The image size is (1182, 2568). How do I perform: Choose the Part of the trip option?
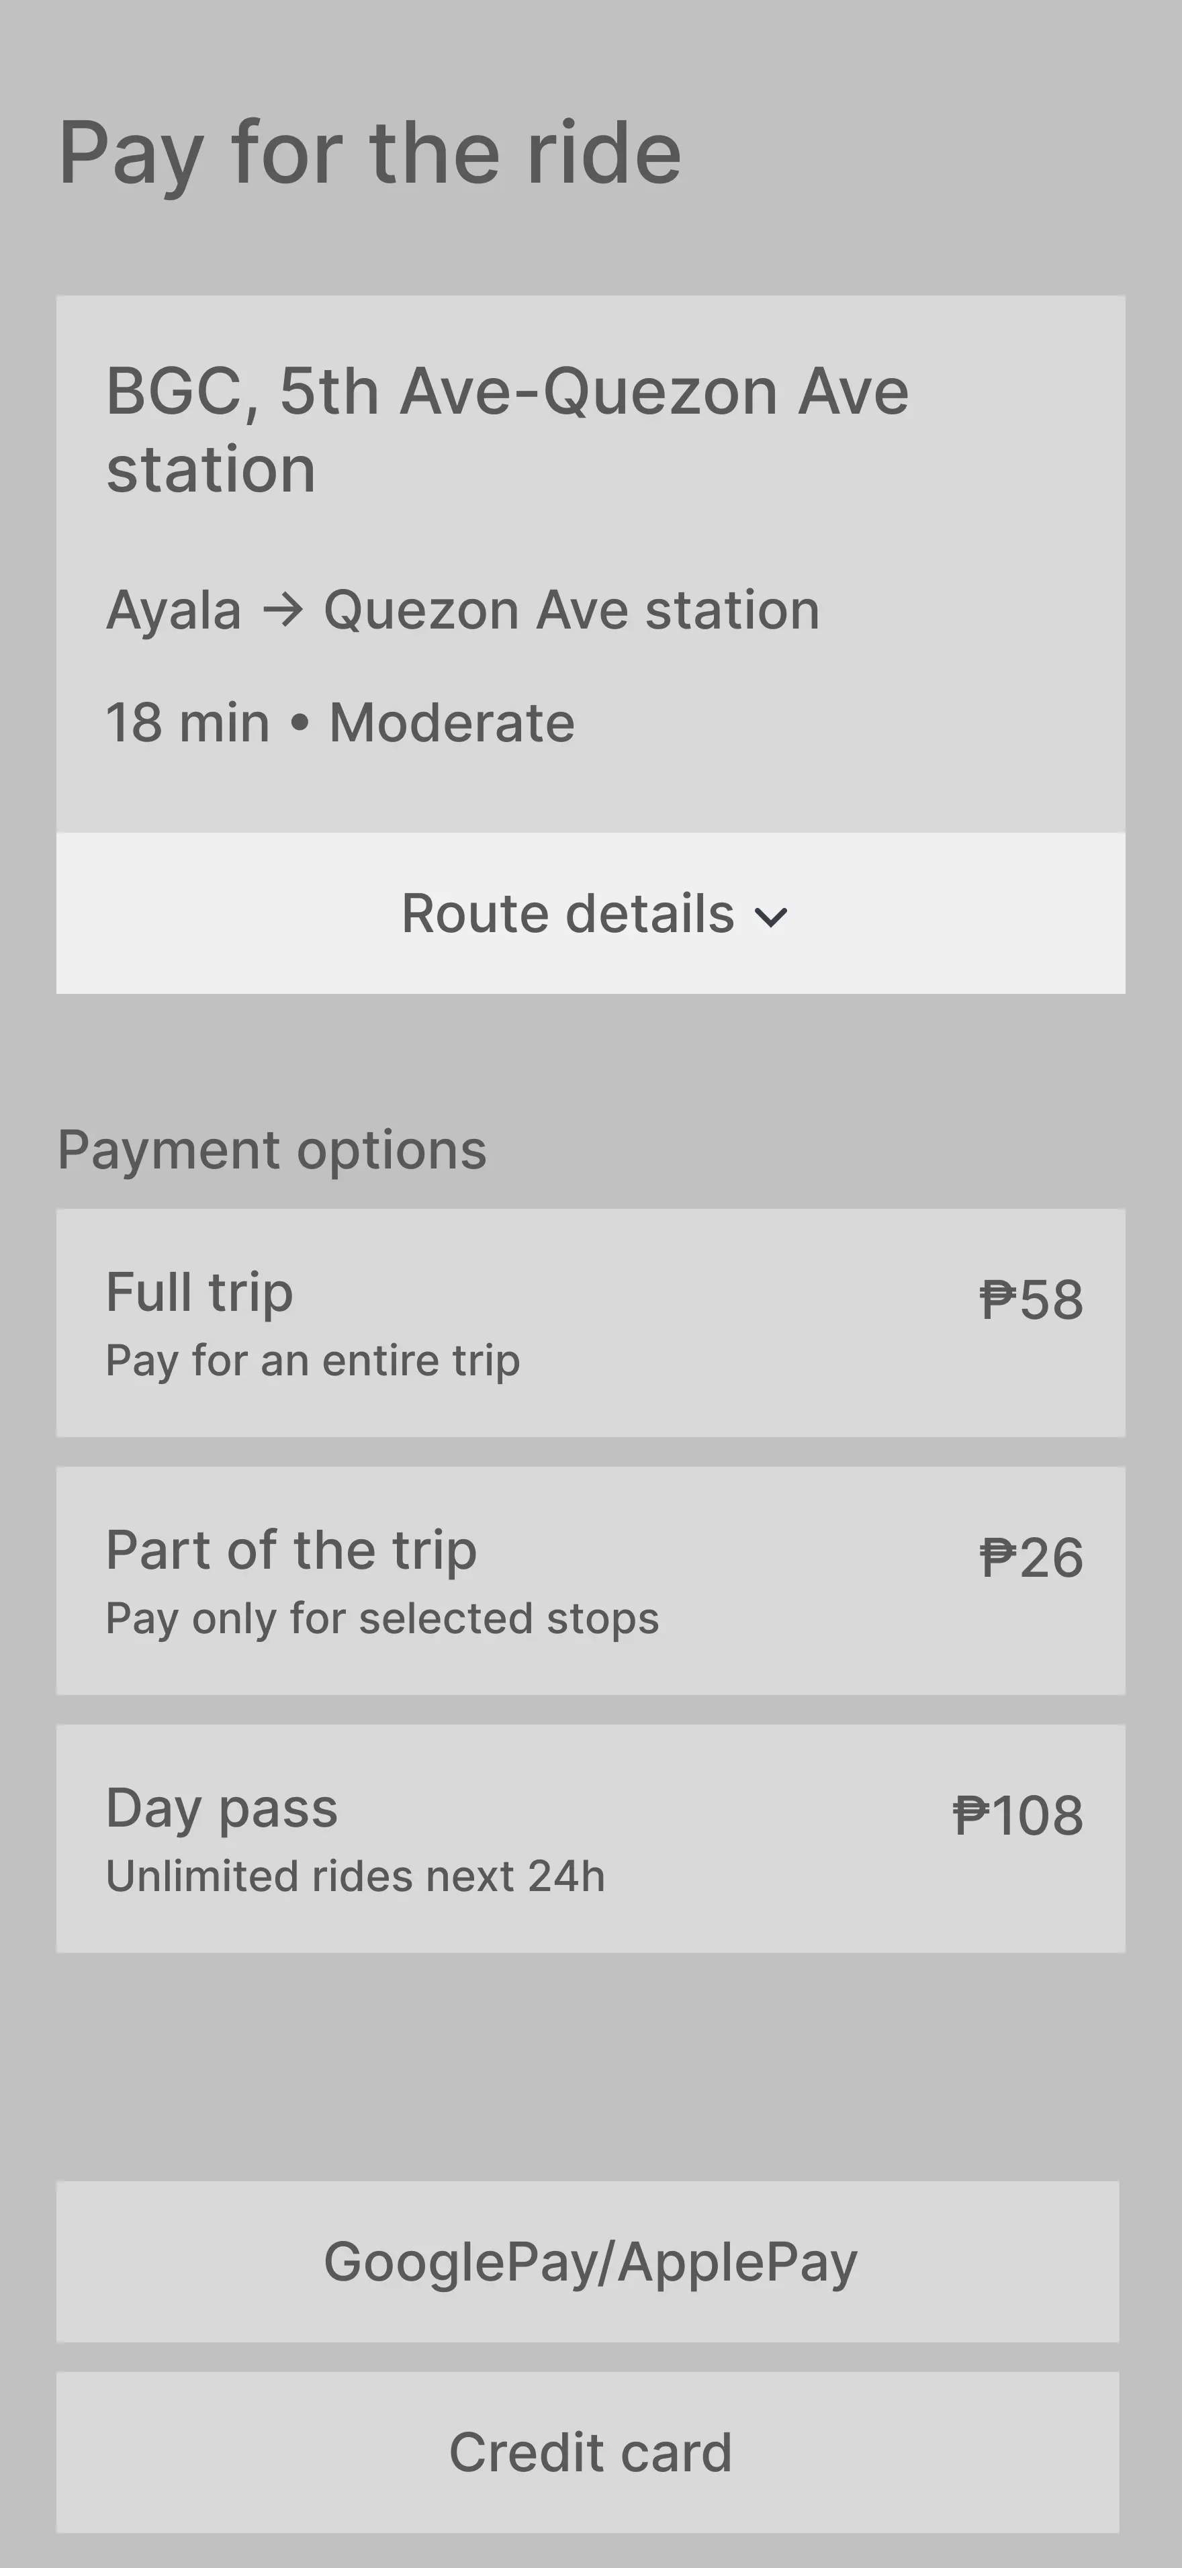[x=591, y=1581]
